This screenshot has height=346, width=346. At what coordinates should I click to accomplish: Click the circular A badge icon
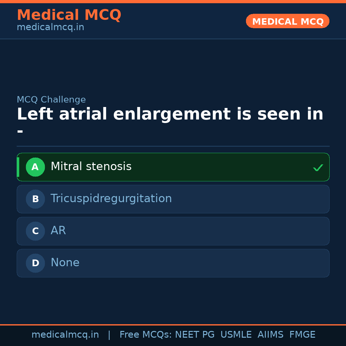click(35, 167)
